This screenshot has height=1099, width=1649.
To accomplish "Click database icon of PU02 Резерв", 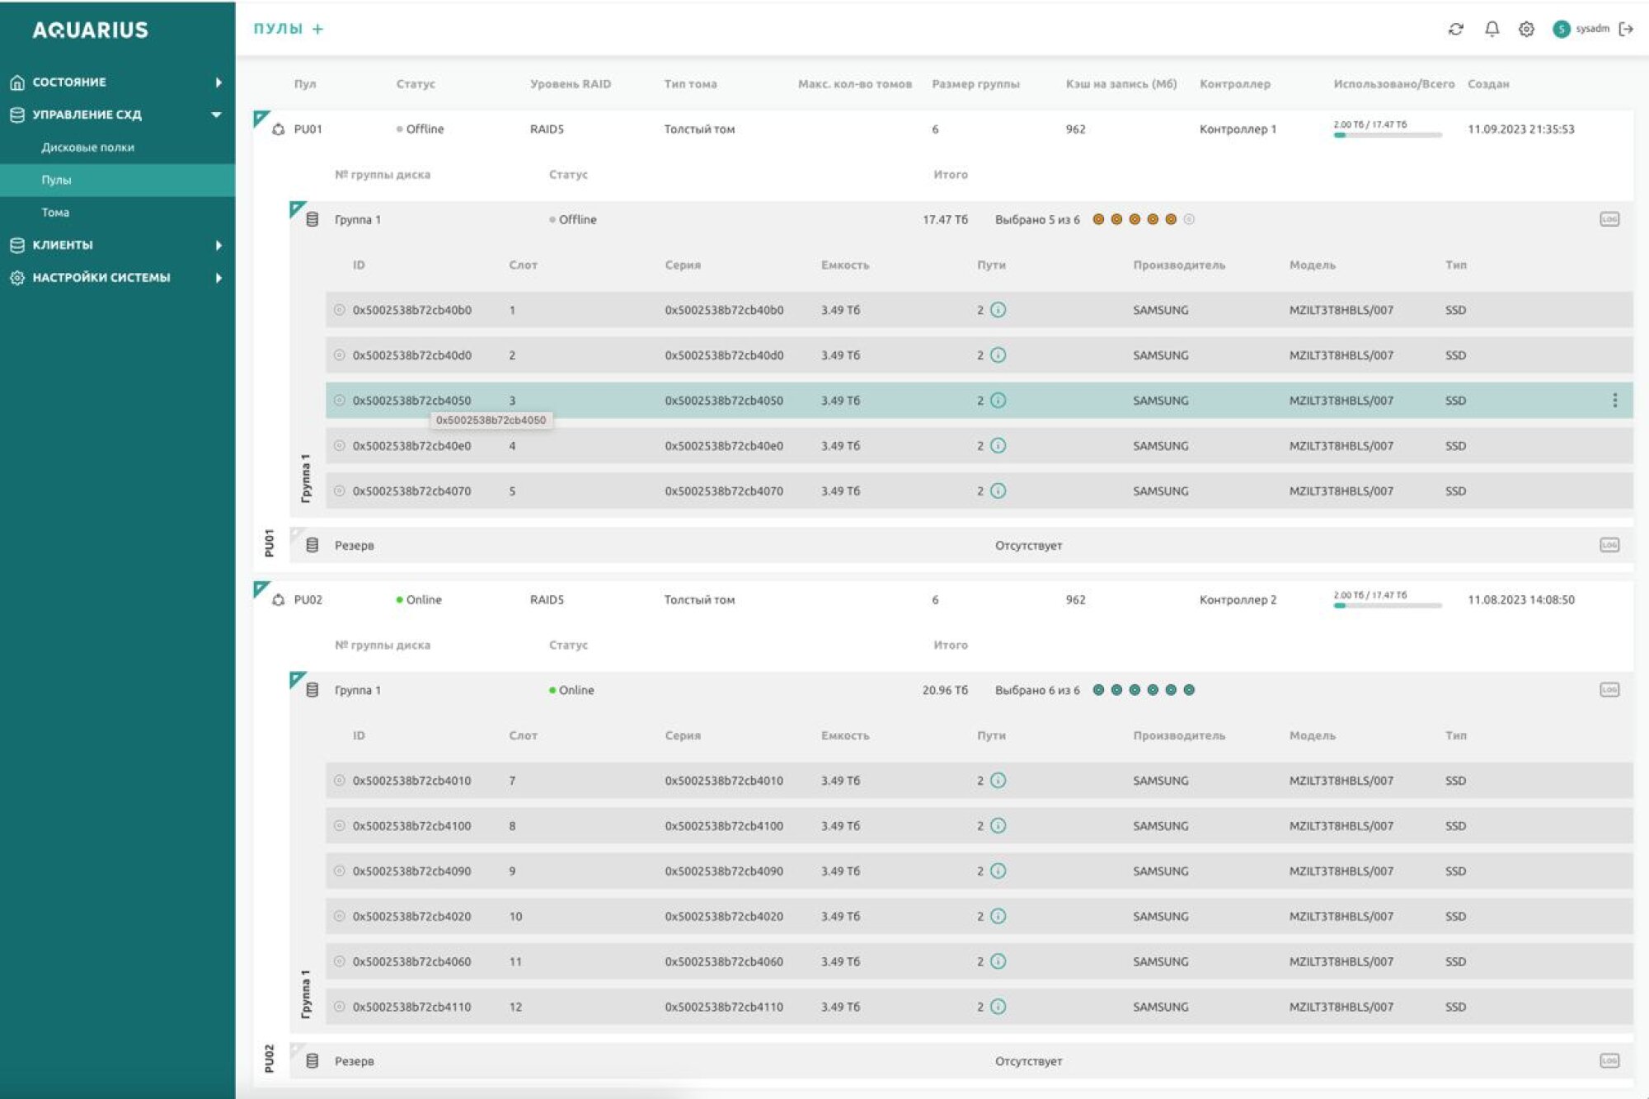I will pos(312,1061).
